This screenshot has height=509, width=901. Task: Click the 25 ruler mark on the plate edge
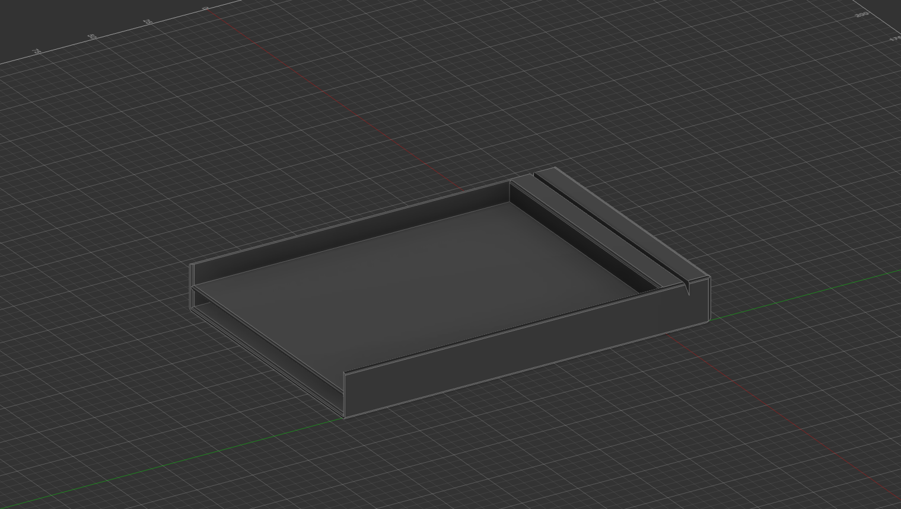pos(148,21)
